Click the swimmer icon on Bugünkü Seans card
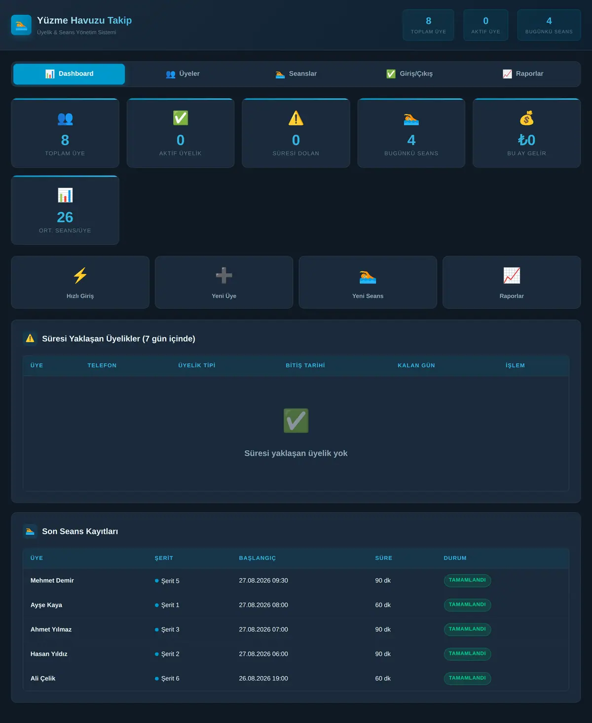The width and height of the screenshot is (592, 723). (x=411, y=118)
